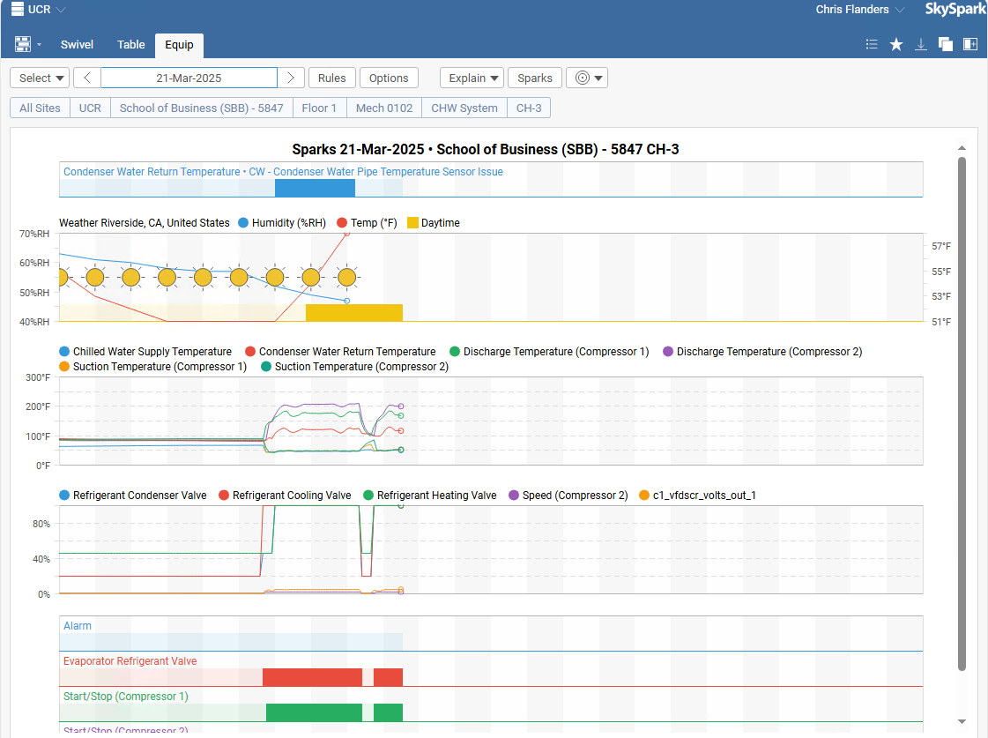Open the app launcher icon beside Swivel

pos(24,45)
